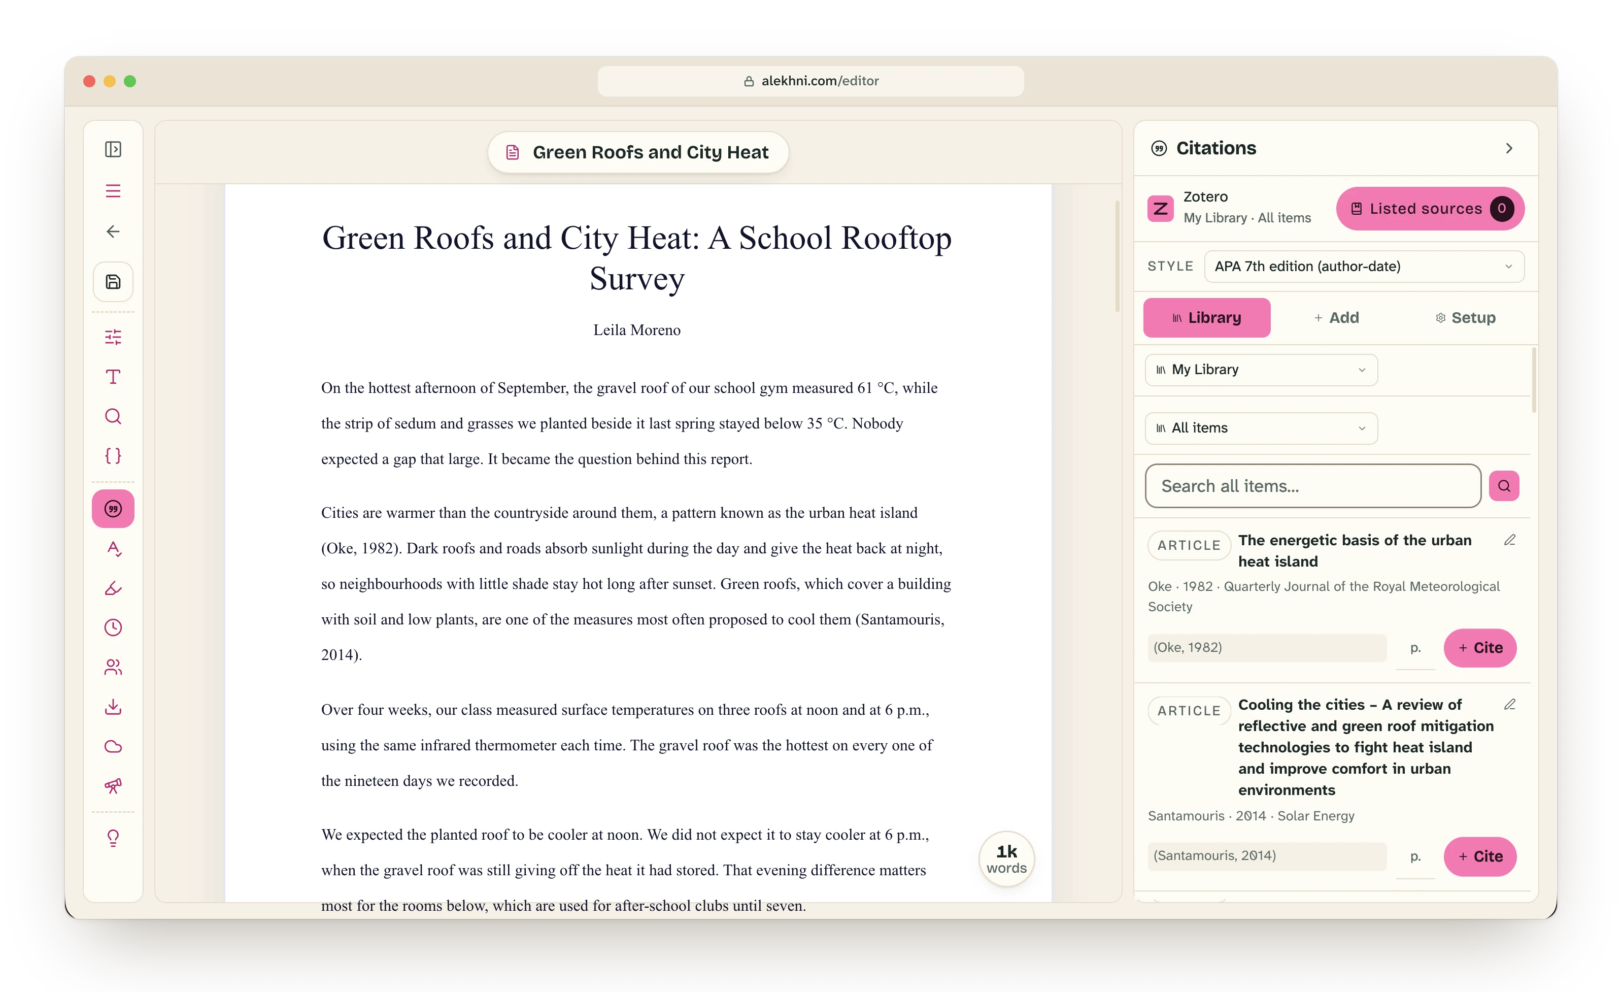Screen dimensions: 1622x992
Task: Click the Zotero logo icon
Action: click(1161, 209)
